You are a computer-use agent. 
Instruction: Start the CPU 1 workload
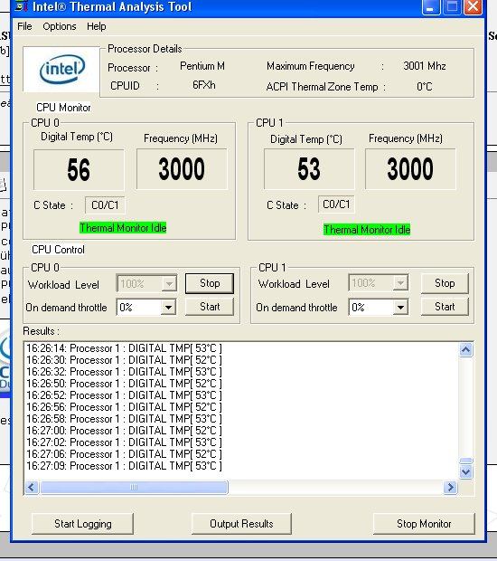tap(445, 307)
